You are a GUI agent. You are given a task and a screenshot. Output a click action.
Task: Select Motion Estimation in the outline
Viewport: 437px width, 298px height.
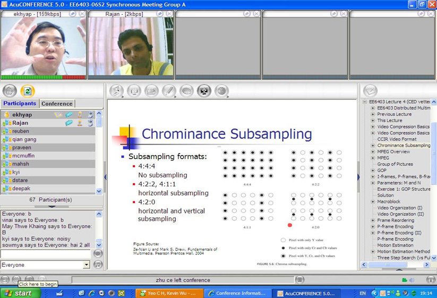coord(395,245)
